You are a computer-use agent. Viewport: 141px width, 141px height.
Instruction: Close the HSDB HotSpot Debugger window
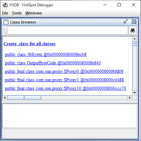coord(133,5)
